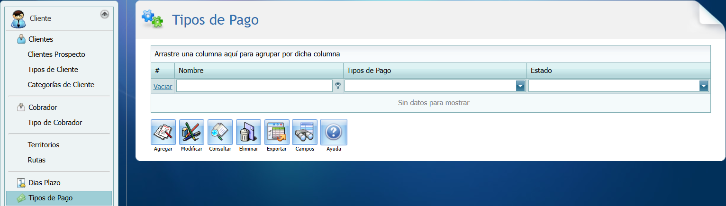
Task: Open the Dias Plazo section
Action: [x=44, y=183]
